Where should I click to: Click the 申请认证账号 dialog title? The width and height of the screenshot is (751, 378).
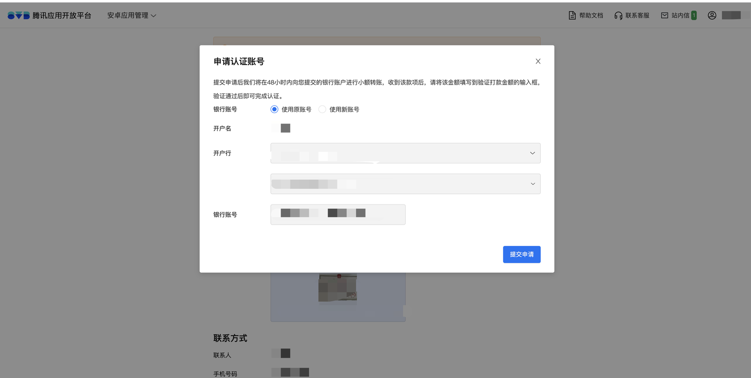pos(239,61)
